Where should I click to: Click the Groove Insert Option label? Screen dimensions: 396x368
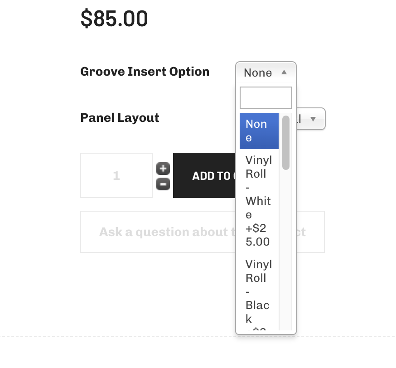point(145,72)
